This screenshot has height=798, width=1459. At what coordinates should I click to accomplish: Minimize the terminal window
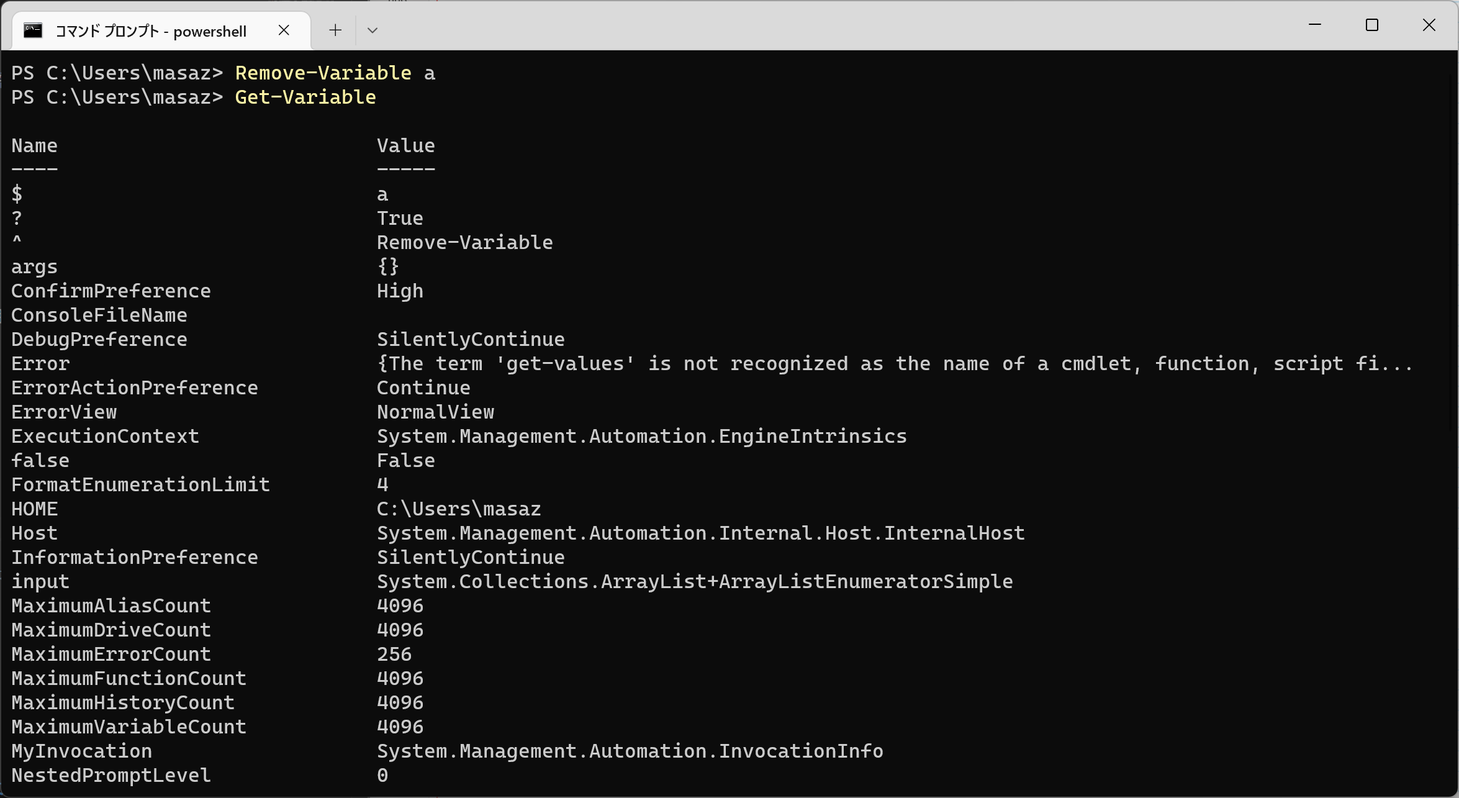(x=1314, y=25)
